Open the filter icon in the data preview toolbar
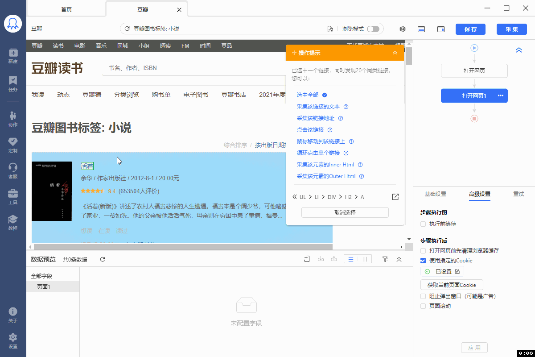Viewport: 535px width, 357px height. tap(385, 259)
